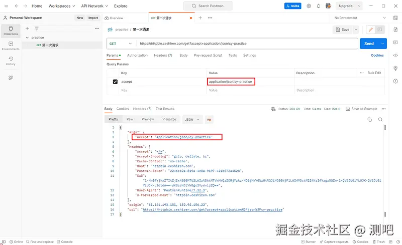Viewport: 402px width, 245px height.
Task: Open the request Body tab
Action: tap(183, 55)
